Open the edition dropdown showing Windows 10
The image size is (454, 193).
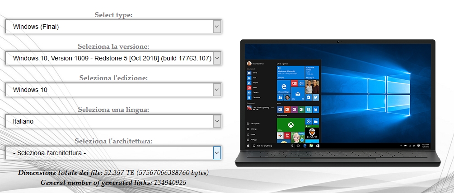[x=113, y=90]
